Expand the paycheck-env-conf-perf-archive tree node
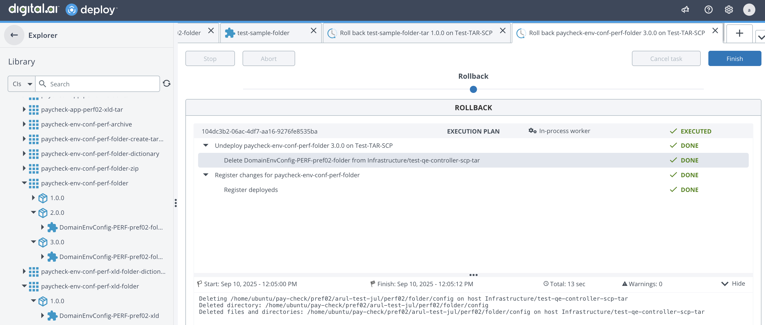Image resolution: width=765 pixels, height=325 pixels. [24, 124]
